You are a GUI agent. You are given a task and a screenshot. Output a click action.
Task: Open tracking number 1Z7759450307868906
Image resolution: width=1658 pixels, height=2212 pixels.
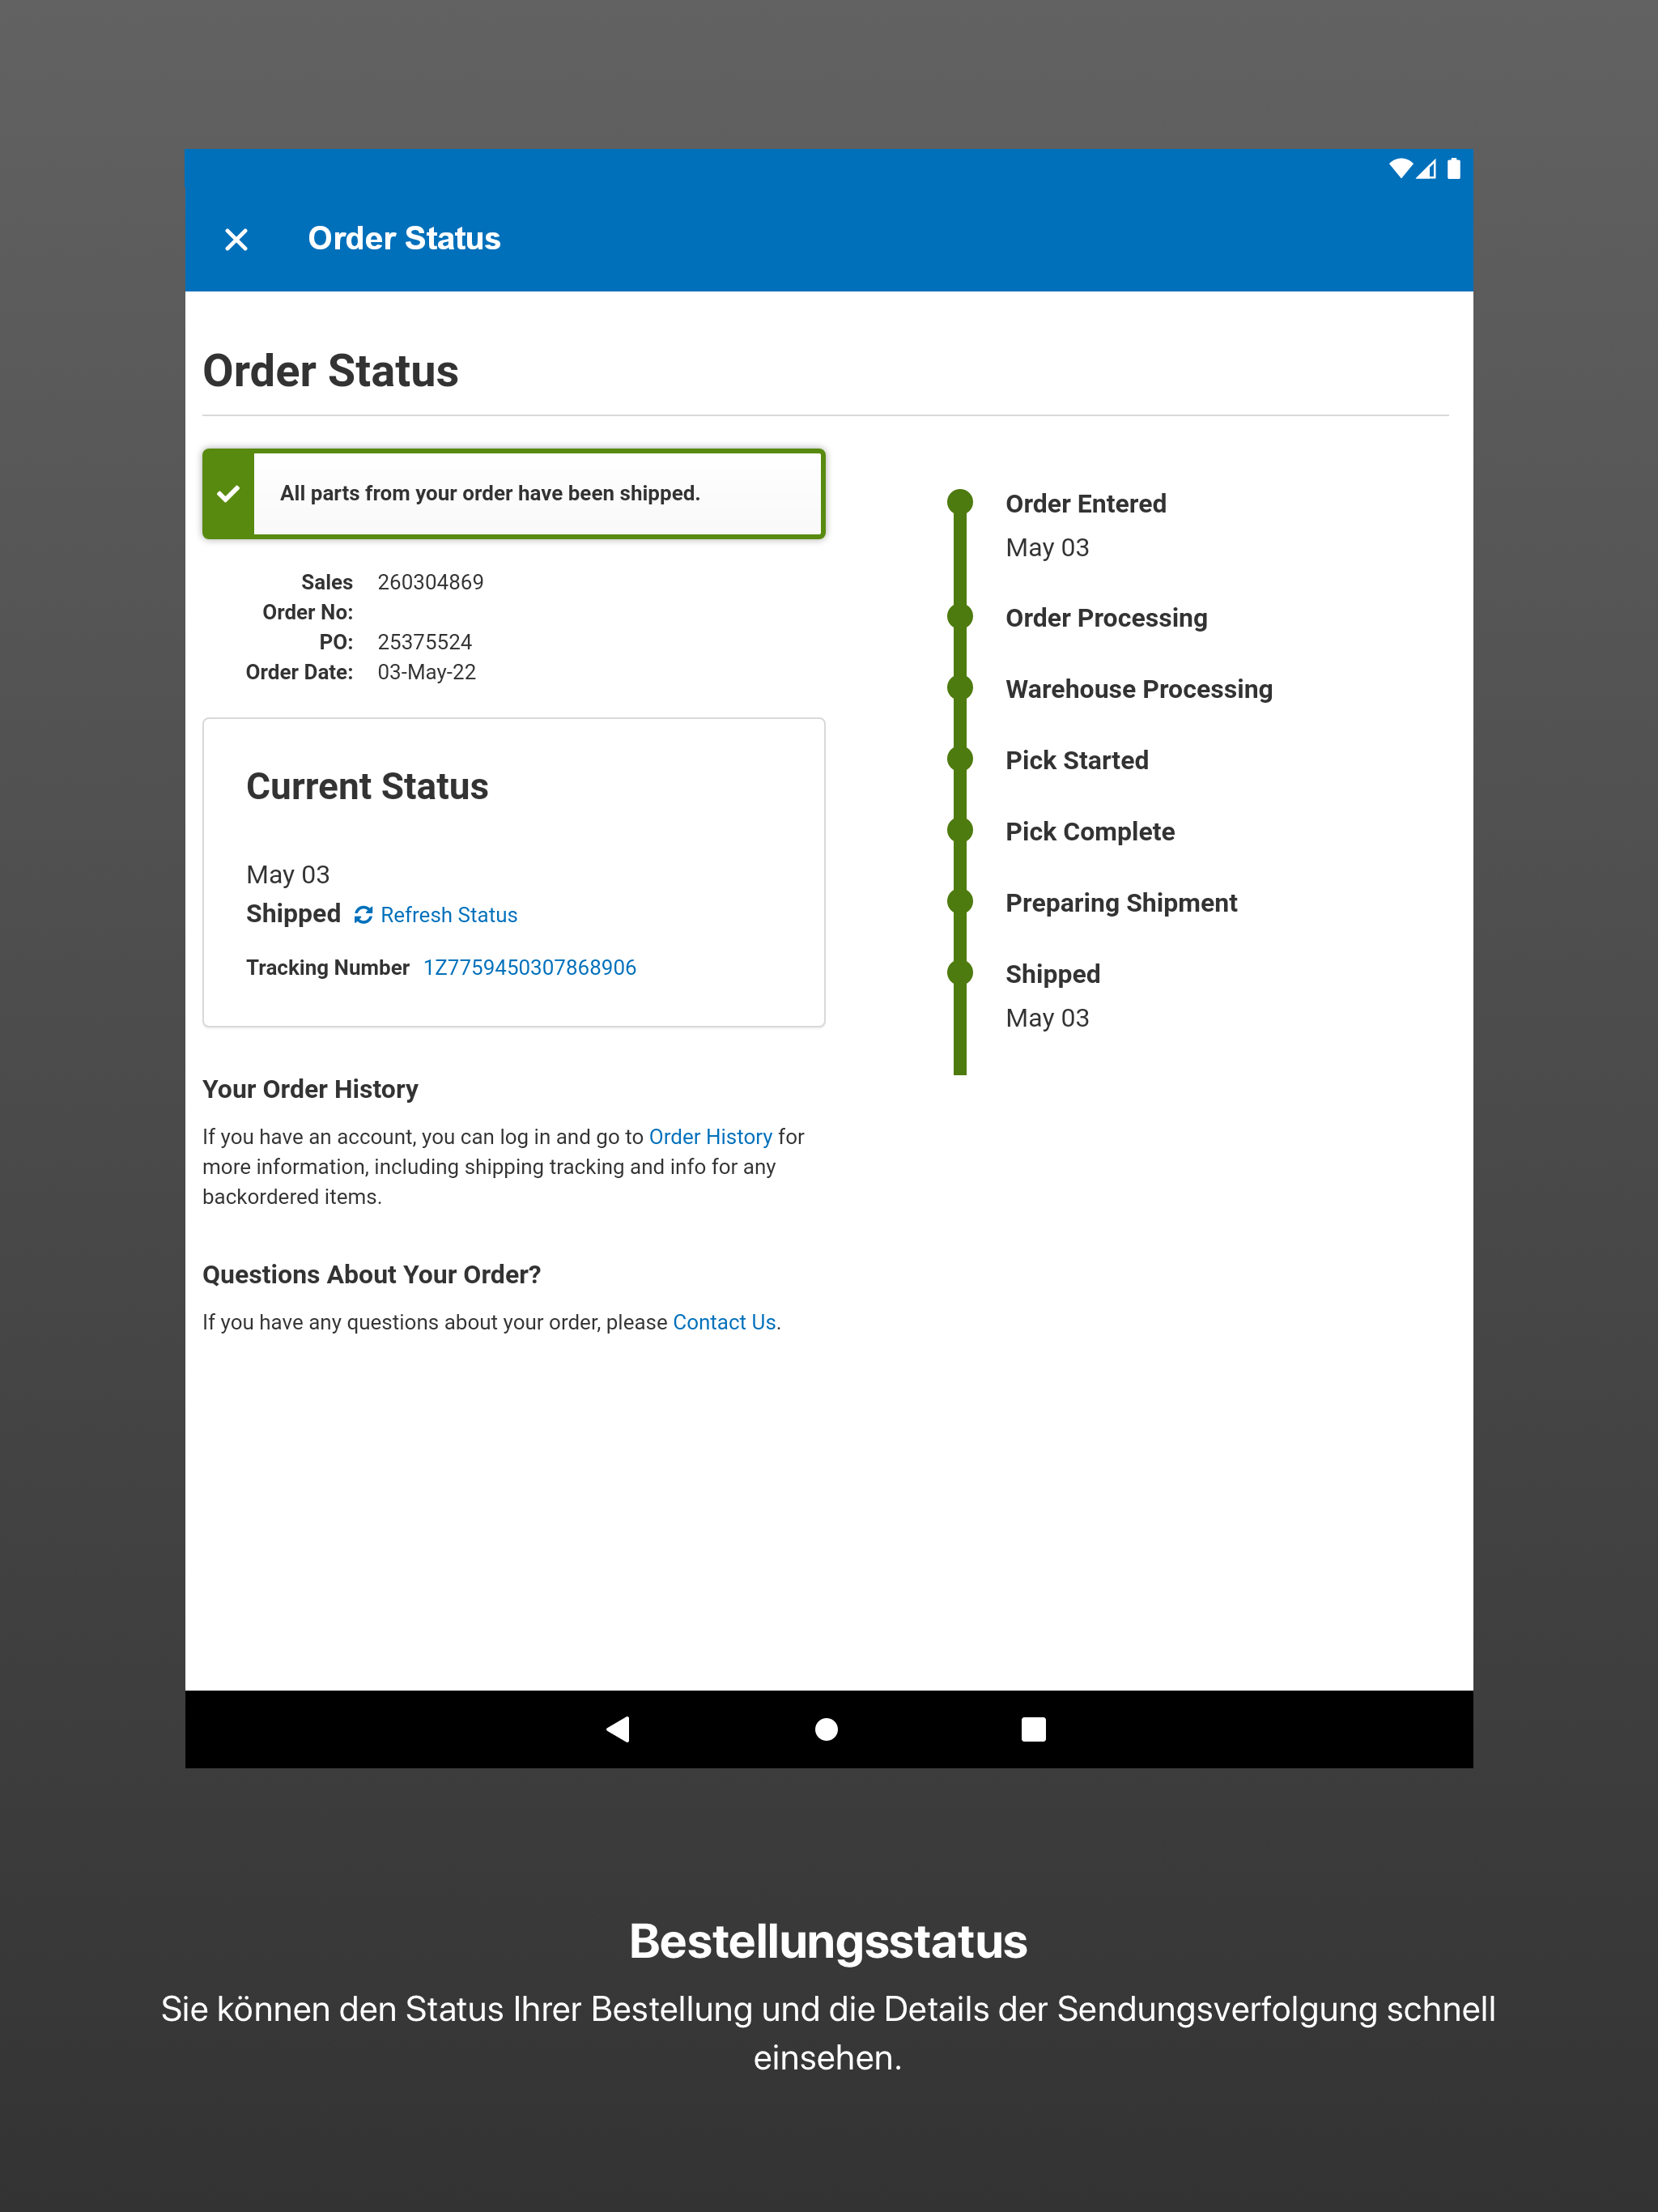[x=530, y=967]
